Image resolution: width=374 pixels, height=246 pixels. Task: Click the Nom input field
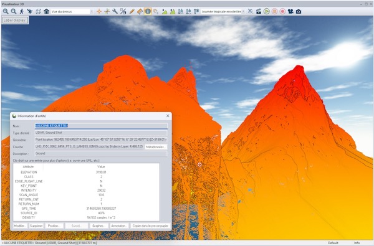coord(101,126)
